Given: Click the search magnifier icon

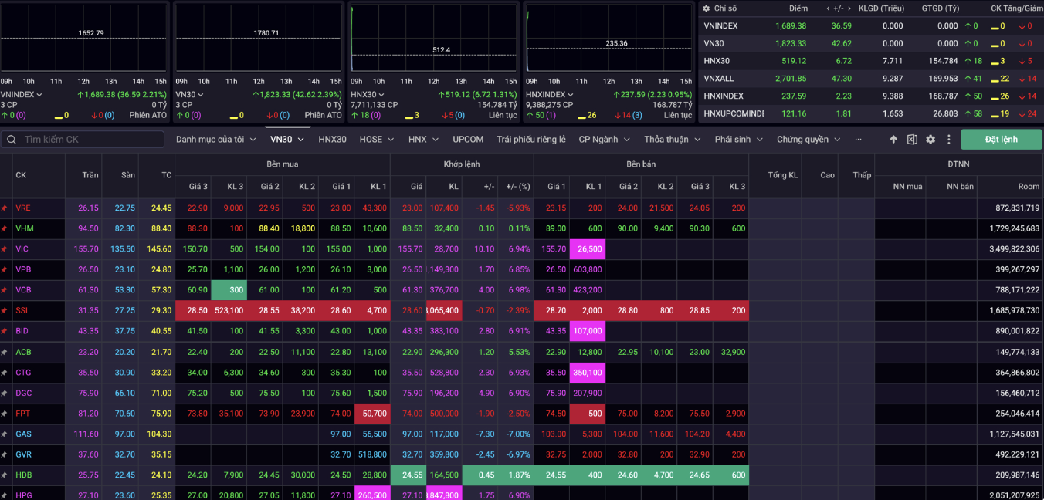Looking at the screenshot, I should coord(12,140).
